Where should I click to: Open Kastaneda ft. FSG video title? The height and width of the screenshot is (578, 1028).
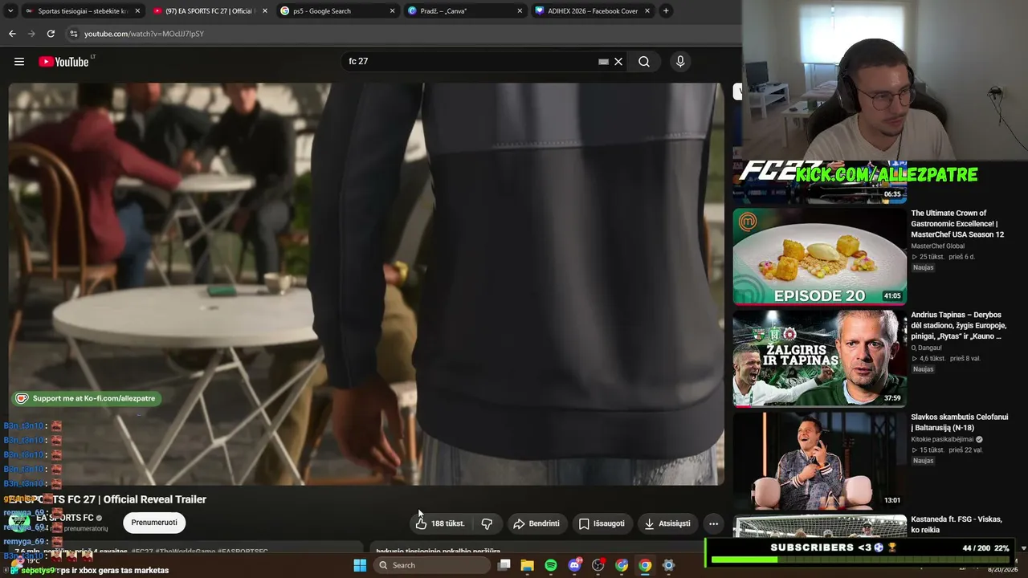[957, 524]
